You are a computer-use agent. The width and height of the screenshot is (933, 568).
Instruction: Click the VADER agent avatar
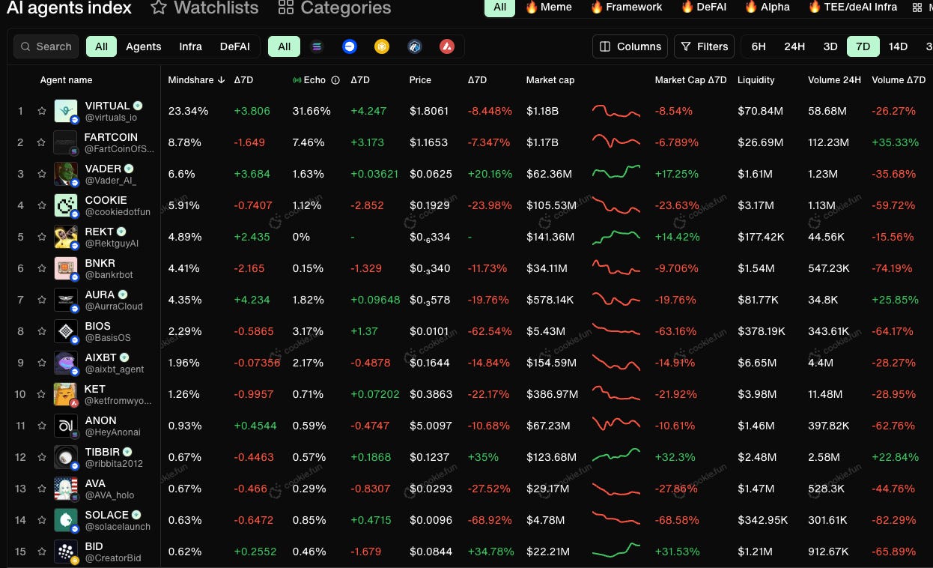(66, 174)
